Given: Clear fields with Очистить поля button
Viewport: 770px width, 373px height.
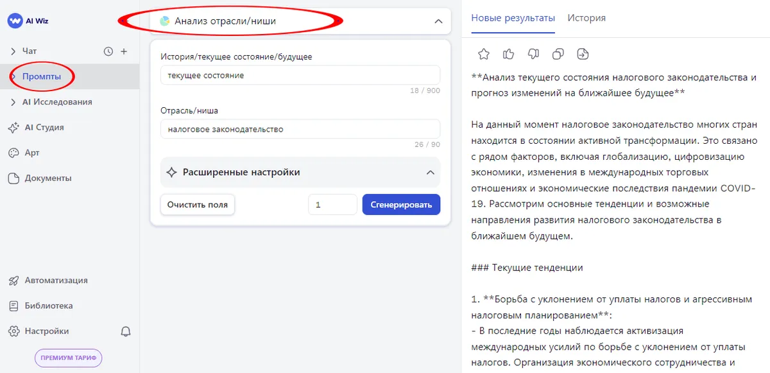Looking at the screenshot, I should click(x=197, y=204).
